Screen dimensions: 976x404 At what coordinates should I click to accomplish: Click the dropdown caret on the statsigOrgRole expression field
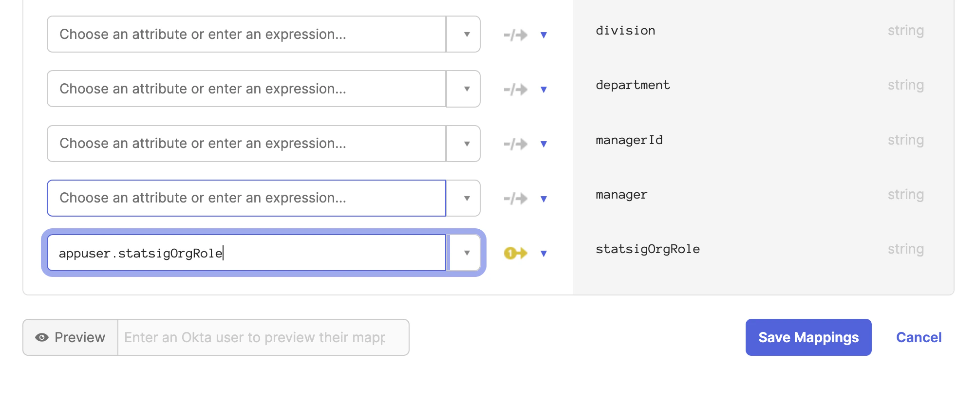pyautogui.click(x=466, y=253)
